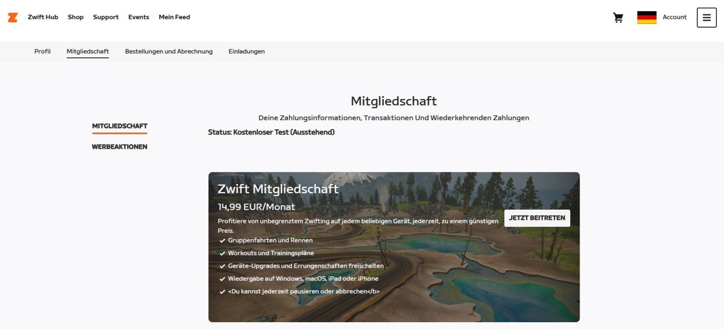Click the German flag language selector

647,18
